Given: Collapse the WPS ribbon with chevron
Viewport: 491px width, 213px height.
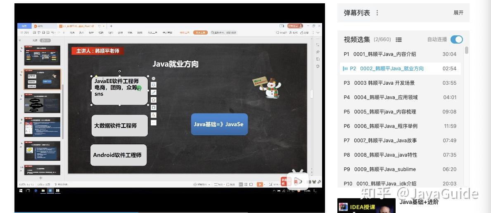Looking at the screenshot, I should [x=318, y=32].
